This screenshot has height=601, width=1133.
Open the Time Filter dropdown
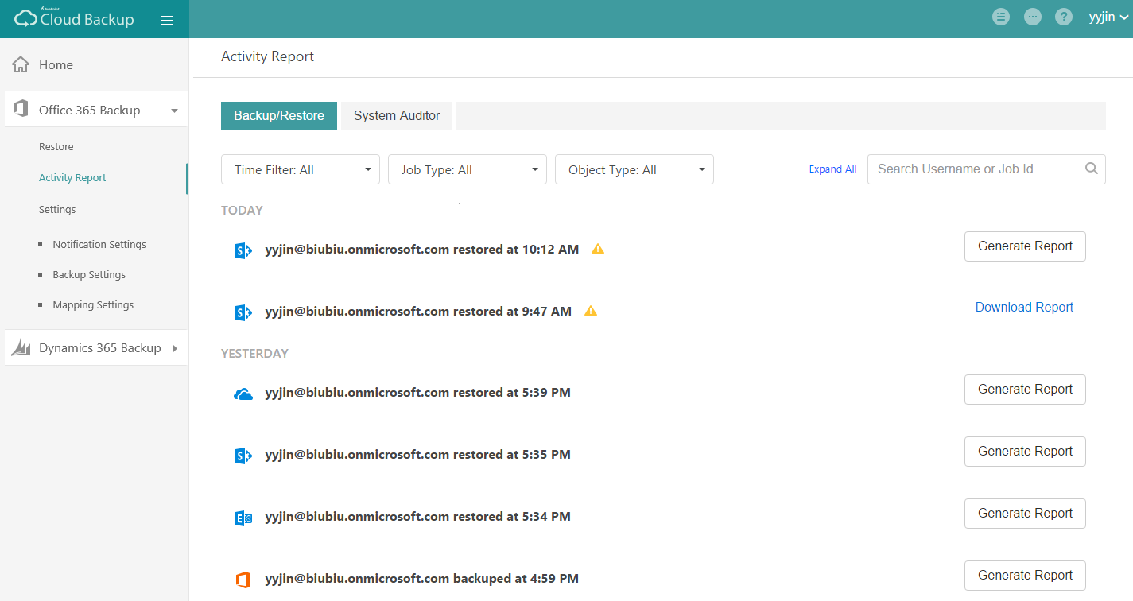pyautogui.click(x=300, y=169)
